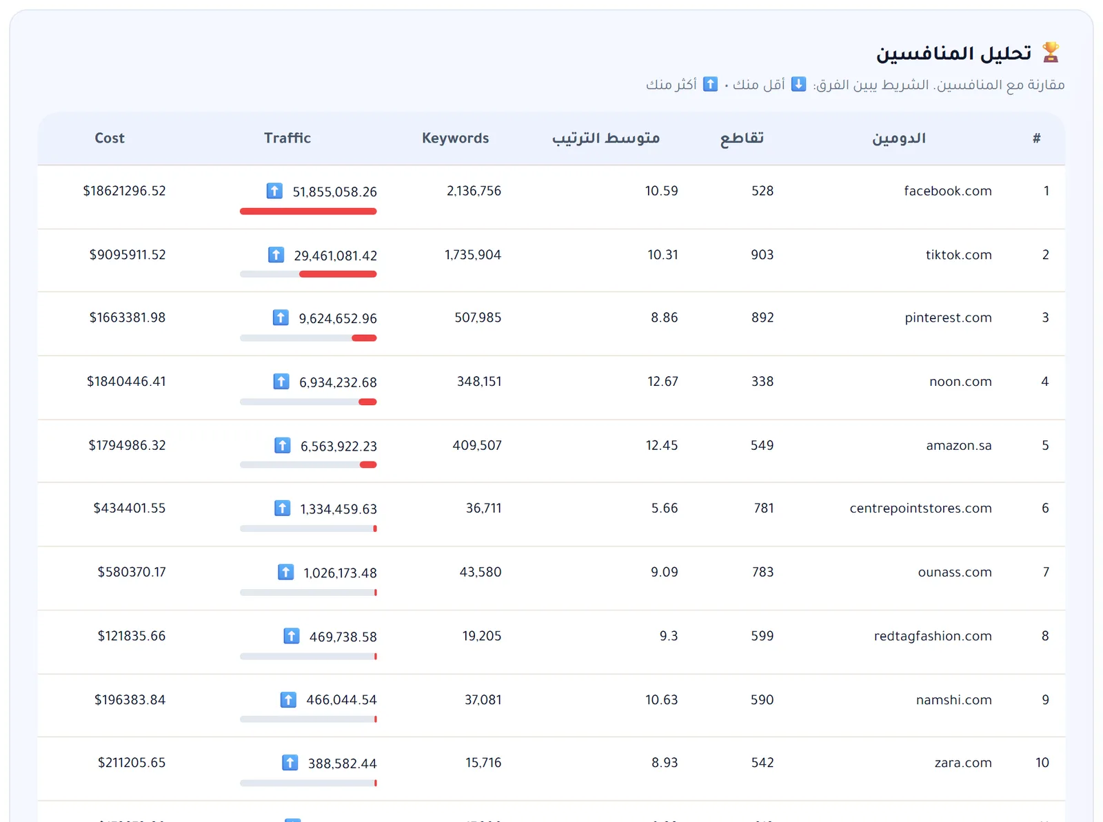Click the up-arrow icon in ounass.com traffic cell
Image resolution: width=1103 pixels, height=822 pixels.
285,572
